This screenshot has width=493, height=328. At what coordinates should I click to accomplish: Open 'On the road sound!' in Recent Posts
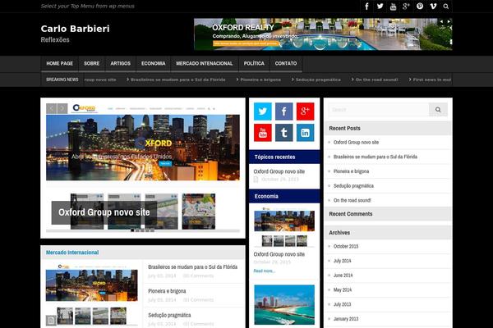352,200
